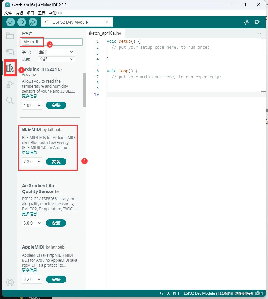Open the Library Manager books icon

click(x=10, y=68)
